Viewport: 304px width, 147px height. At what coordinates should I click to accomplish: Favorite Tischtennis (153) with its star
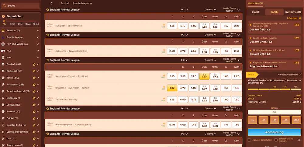(x=34, y=85)
